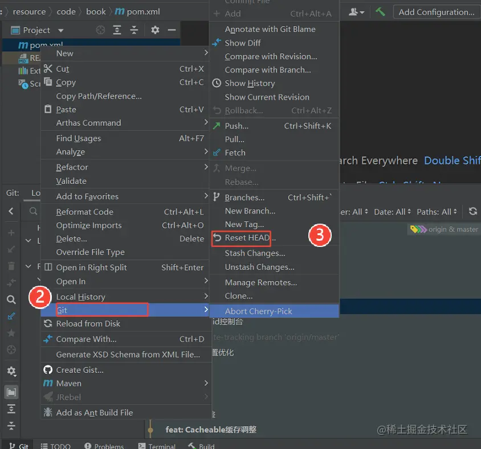Viewport: 481px width, 449px height.
Task: Expand Add to Favorites submenu
Action: [x=124, y=196]
